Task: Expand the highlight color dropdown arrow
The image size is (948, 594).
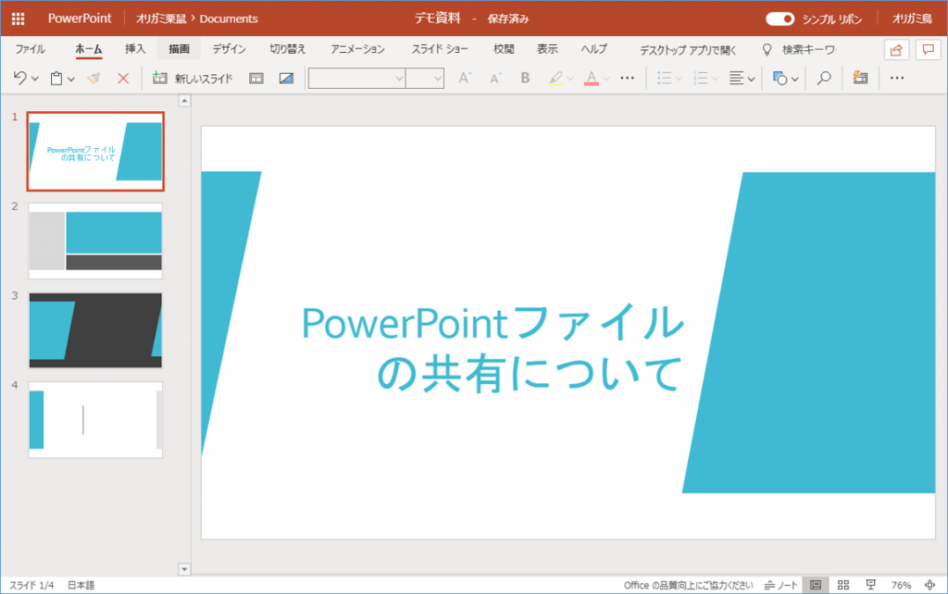Action: (x=570, y=79)
